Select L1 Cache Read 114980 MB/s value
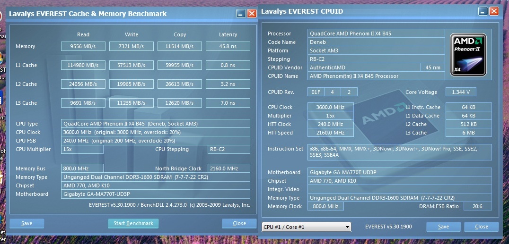The width and height of the screenshot is (509, 244). [x=83, y=65]
